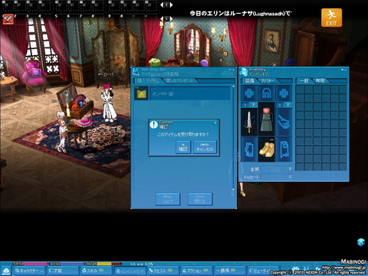Click the left accessory clover slot
Screen dimensions: 368x276
point(249,94)
